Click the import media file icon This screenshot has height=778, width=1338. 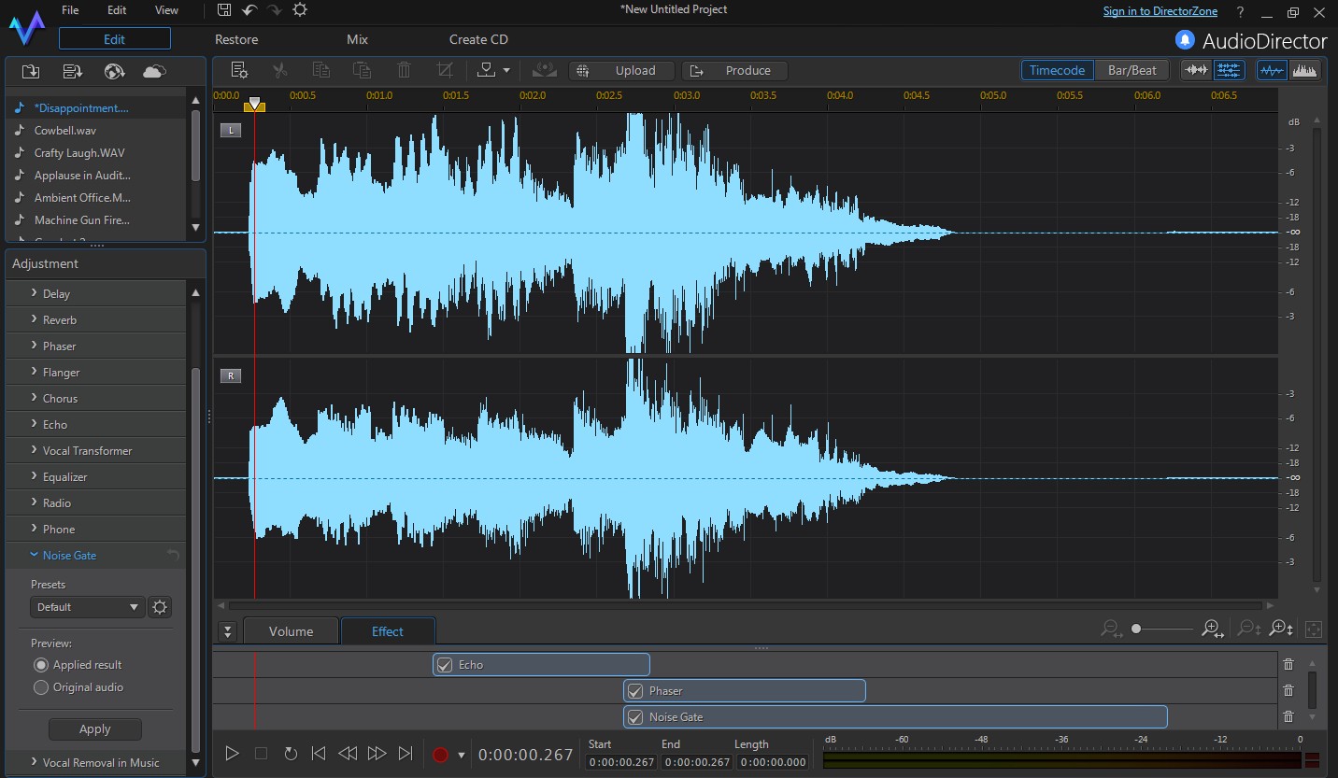point(31,71)
